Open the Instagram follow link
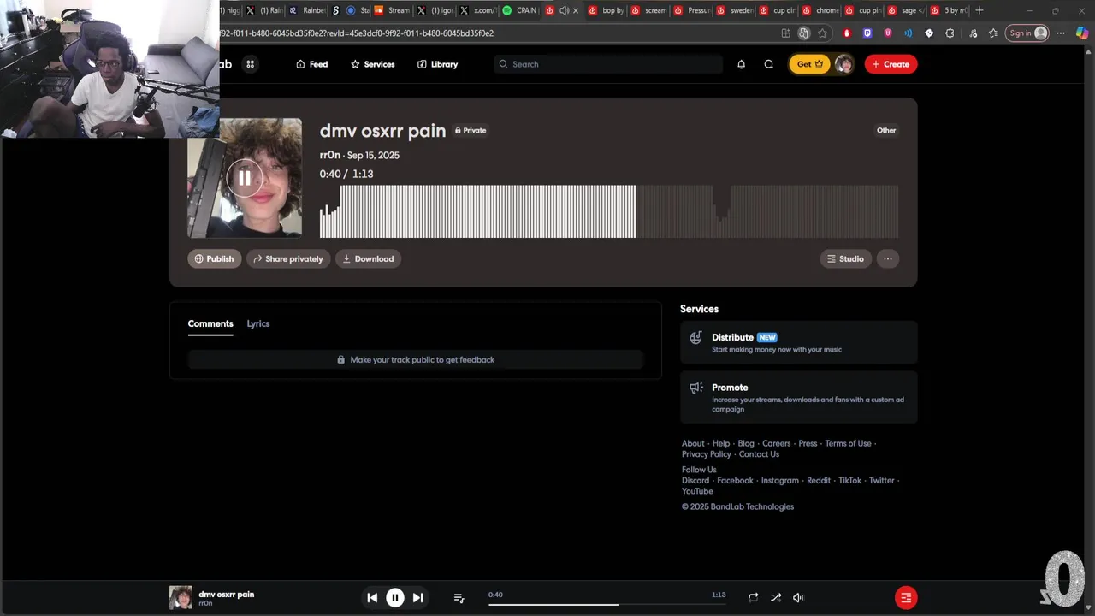This screenshot has width=1095, height=616. (780, 481)
